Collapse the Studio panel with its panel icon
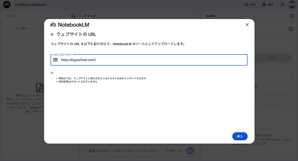The width and height of the screenshot is (298, 161). (292, 16)
